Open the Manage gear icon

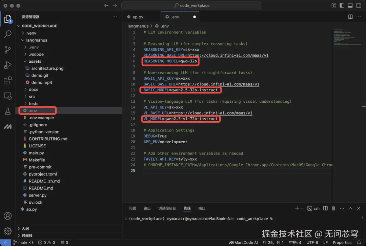7,231
